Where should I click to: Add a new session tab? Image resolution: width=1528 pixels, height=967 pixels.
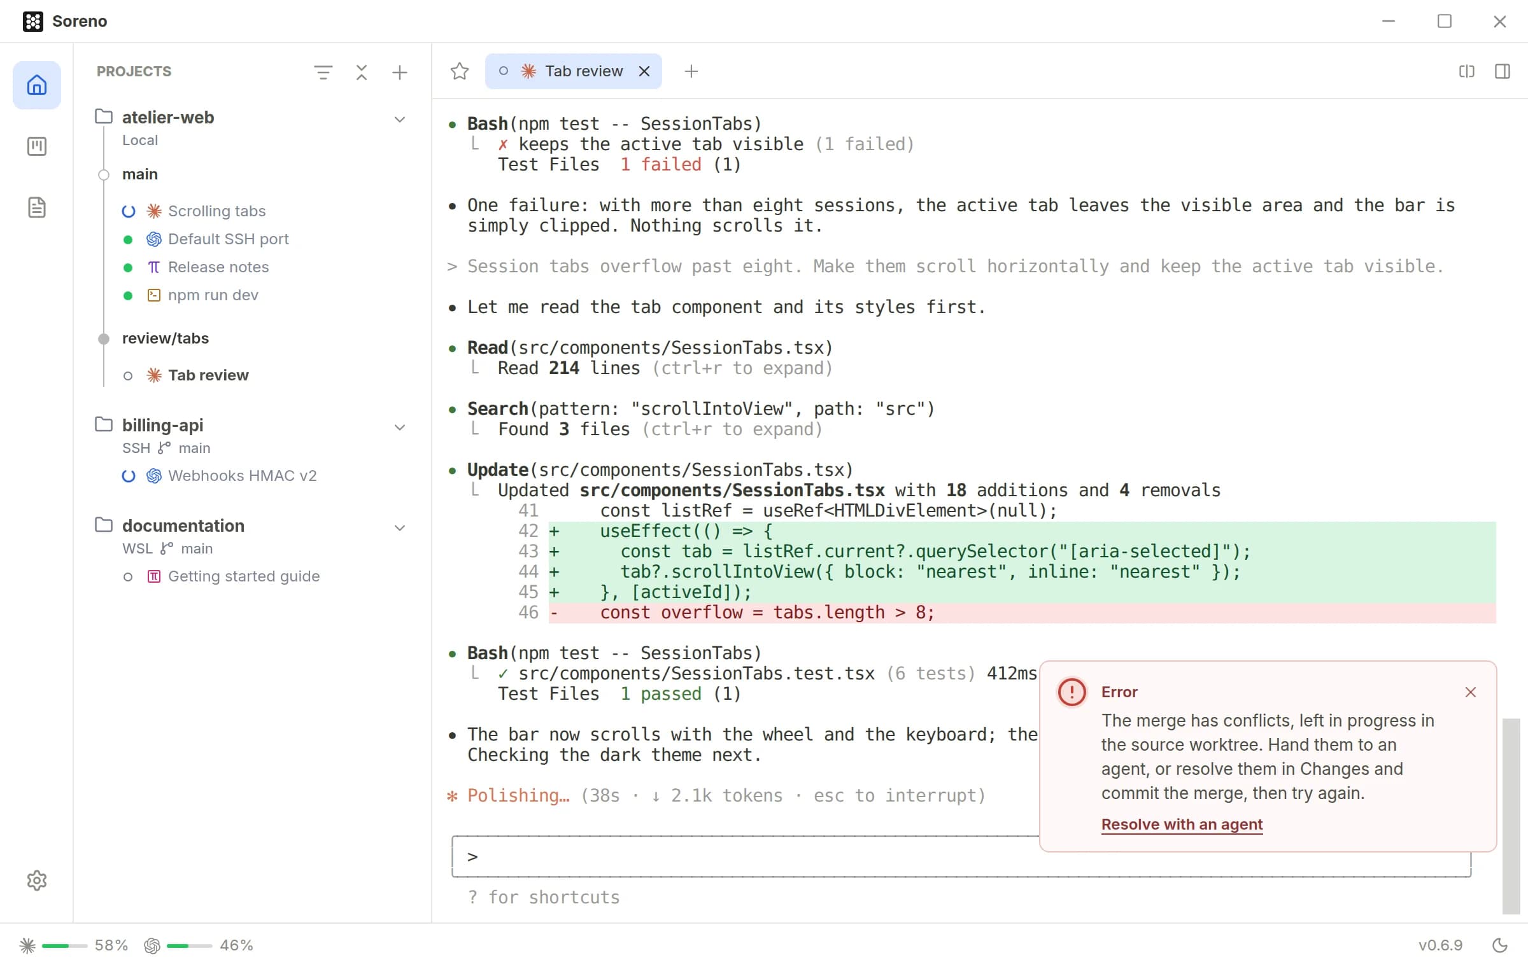pos(691,71)
